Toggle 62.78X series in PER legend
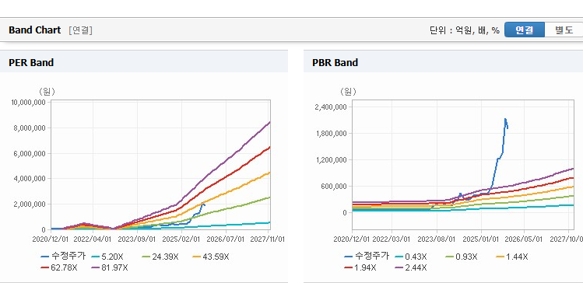This screenshot has width=583, height=283. point(59,267)
